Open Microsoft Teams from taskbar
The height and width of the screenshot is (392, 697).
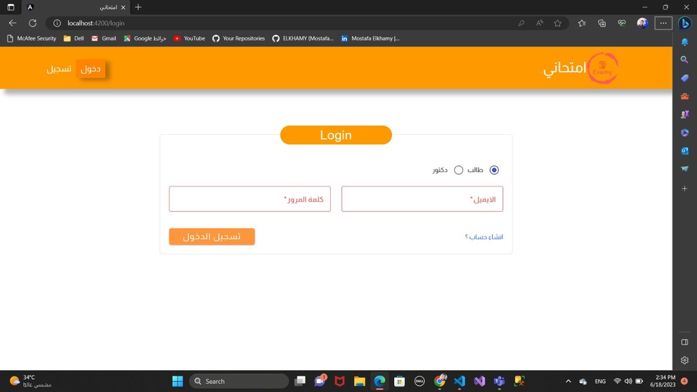[499, 381]
